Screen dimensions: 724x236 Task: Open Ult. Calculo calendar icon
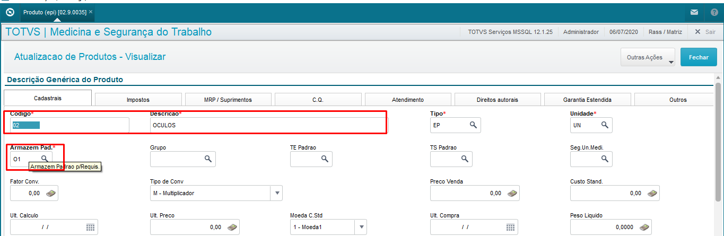[90, 227]
